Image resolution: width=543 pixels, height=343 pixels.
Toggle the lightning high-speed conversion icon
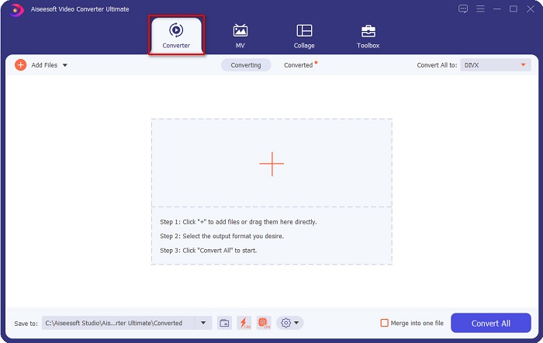[x=244, y=323]
